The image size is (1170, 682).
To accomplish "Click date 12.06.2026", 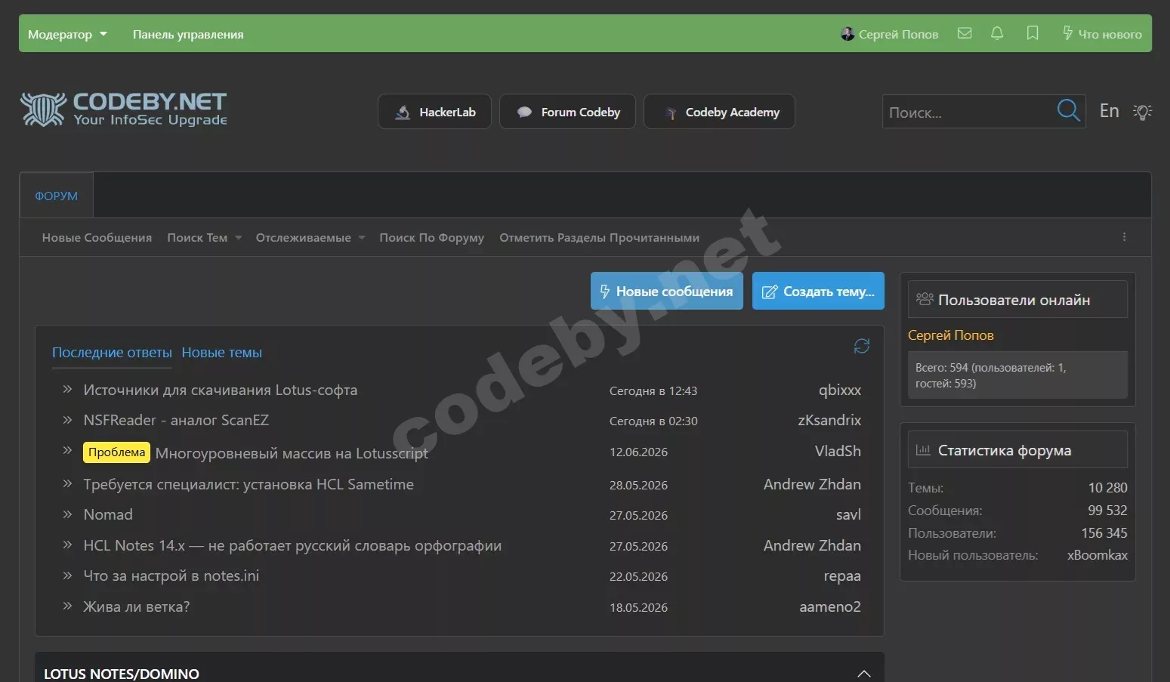I will pyautogui.click(x=638, y=452).
